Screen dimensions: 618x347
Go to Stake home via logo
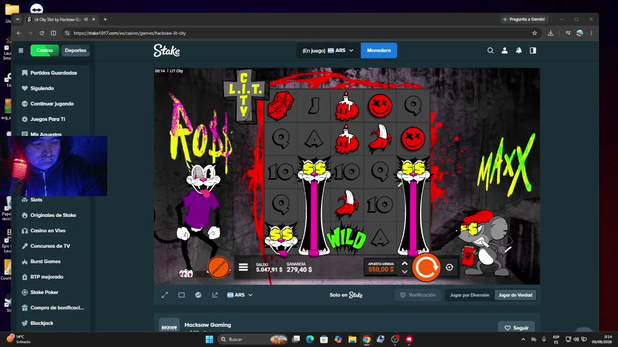[x=167, y=50]
